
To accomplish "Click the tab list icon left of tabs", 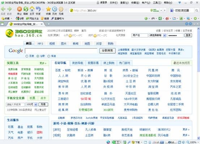I will coord(2,24).
